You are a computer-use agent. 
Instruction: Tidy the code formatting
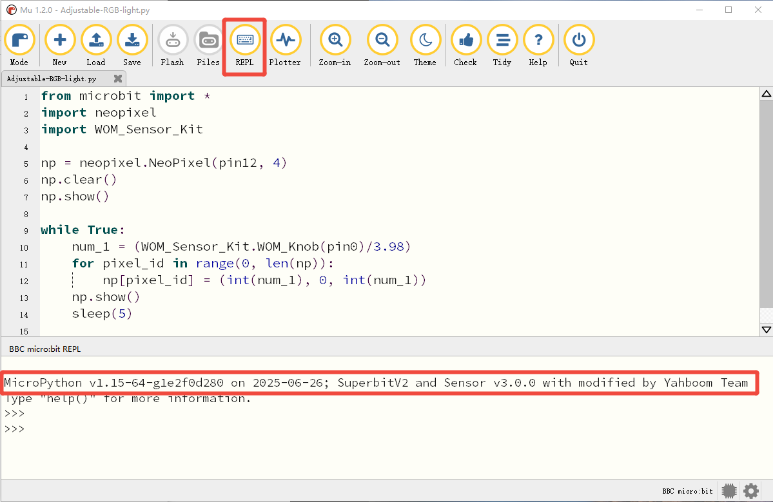(502, 45)
